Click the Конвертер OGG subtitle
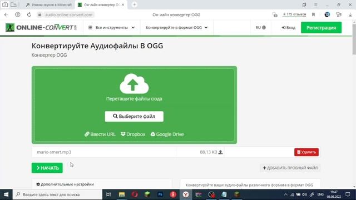Viewport: 356px width, 200px height. 49,55
